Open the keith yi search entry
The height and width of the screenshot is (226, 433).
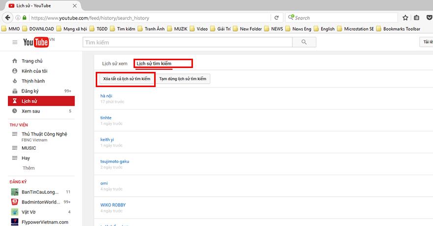107,139
